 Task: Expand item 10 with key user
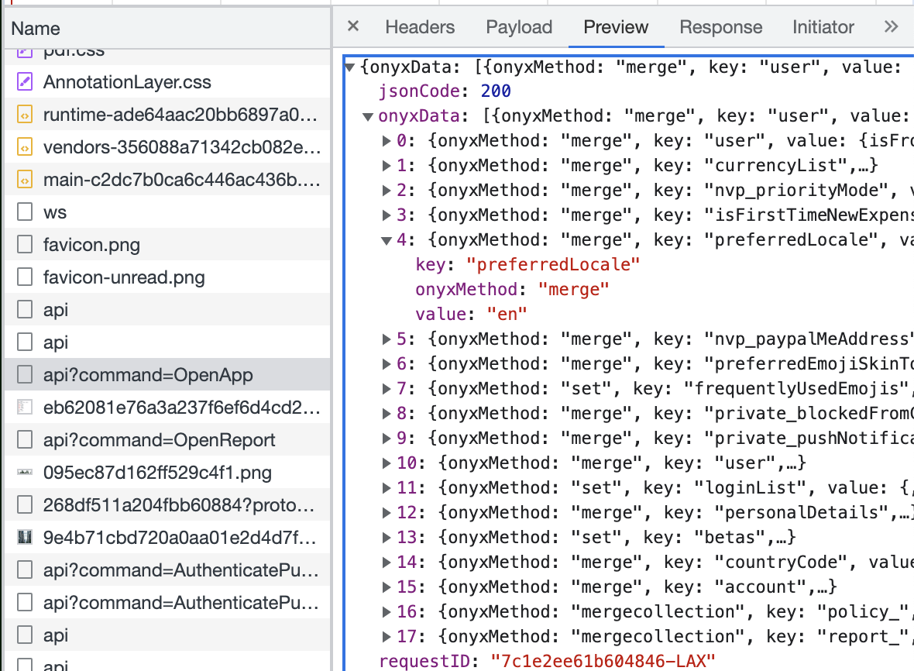(386, 463)
